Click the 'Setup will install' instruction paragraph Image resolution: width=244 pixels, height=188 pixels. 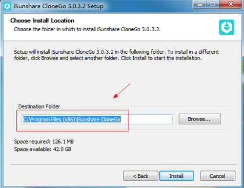(x=116, y=55)
